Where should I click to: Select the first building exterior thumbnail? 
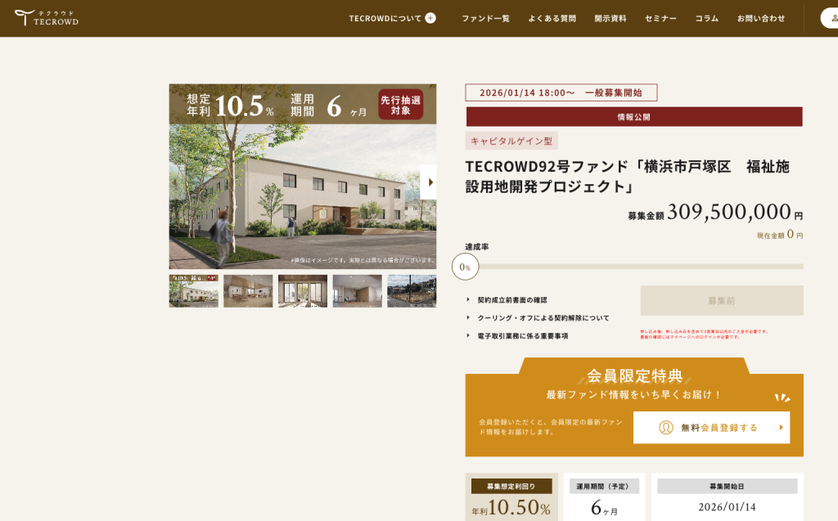[x=194, y=291]
